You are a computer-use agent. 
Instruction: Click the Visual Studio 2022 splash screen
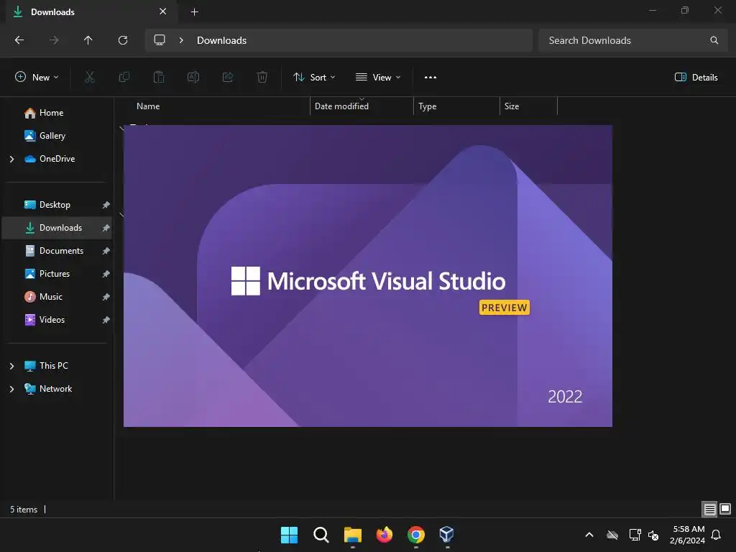(x=368, y=276)
